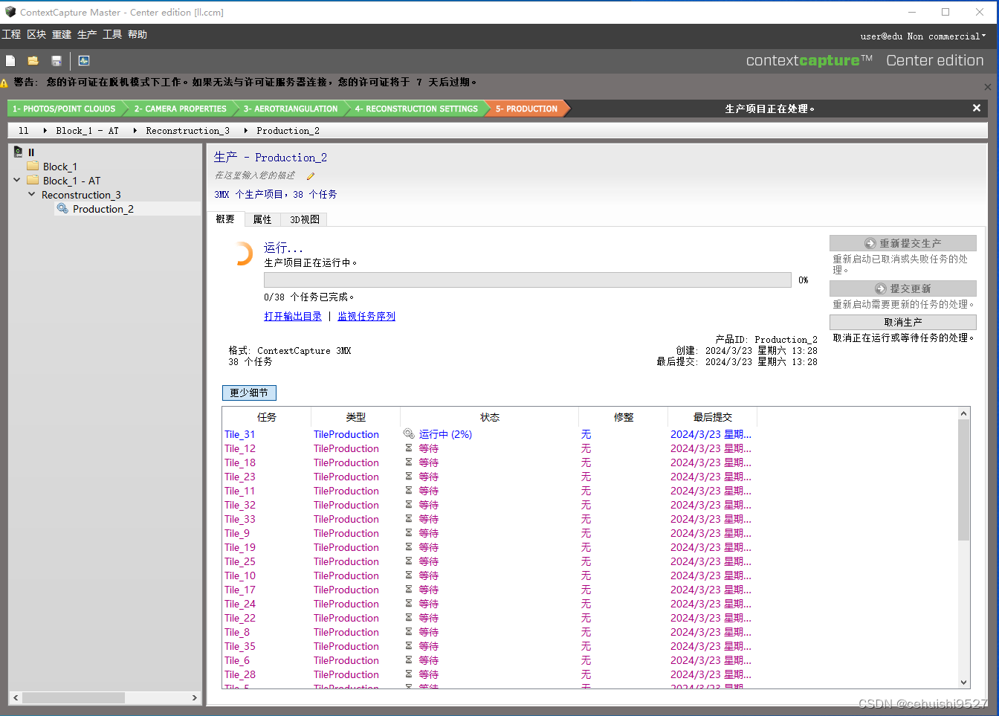The width and height of the screenshot is (999, 716).
Task: Go to step 1 Photos/Point Clouds
Action: 65,109
